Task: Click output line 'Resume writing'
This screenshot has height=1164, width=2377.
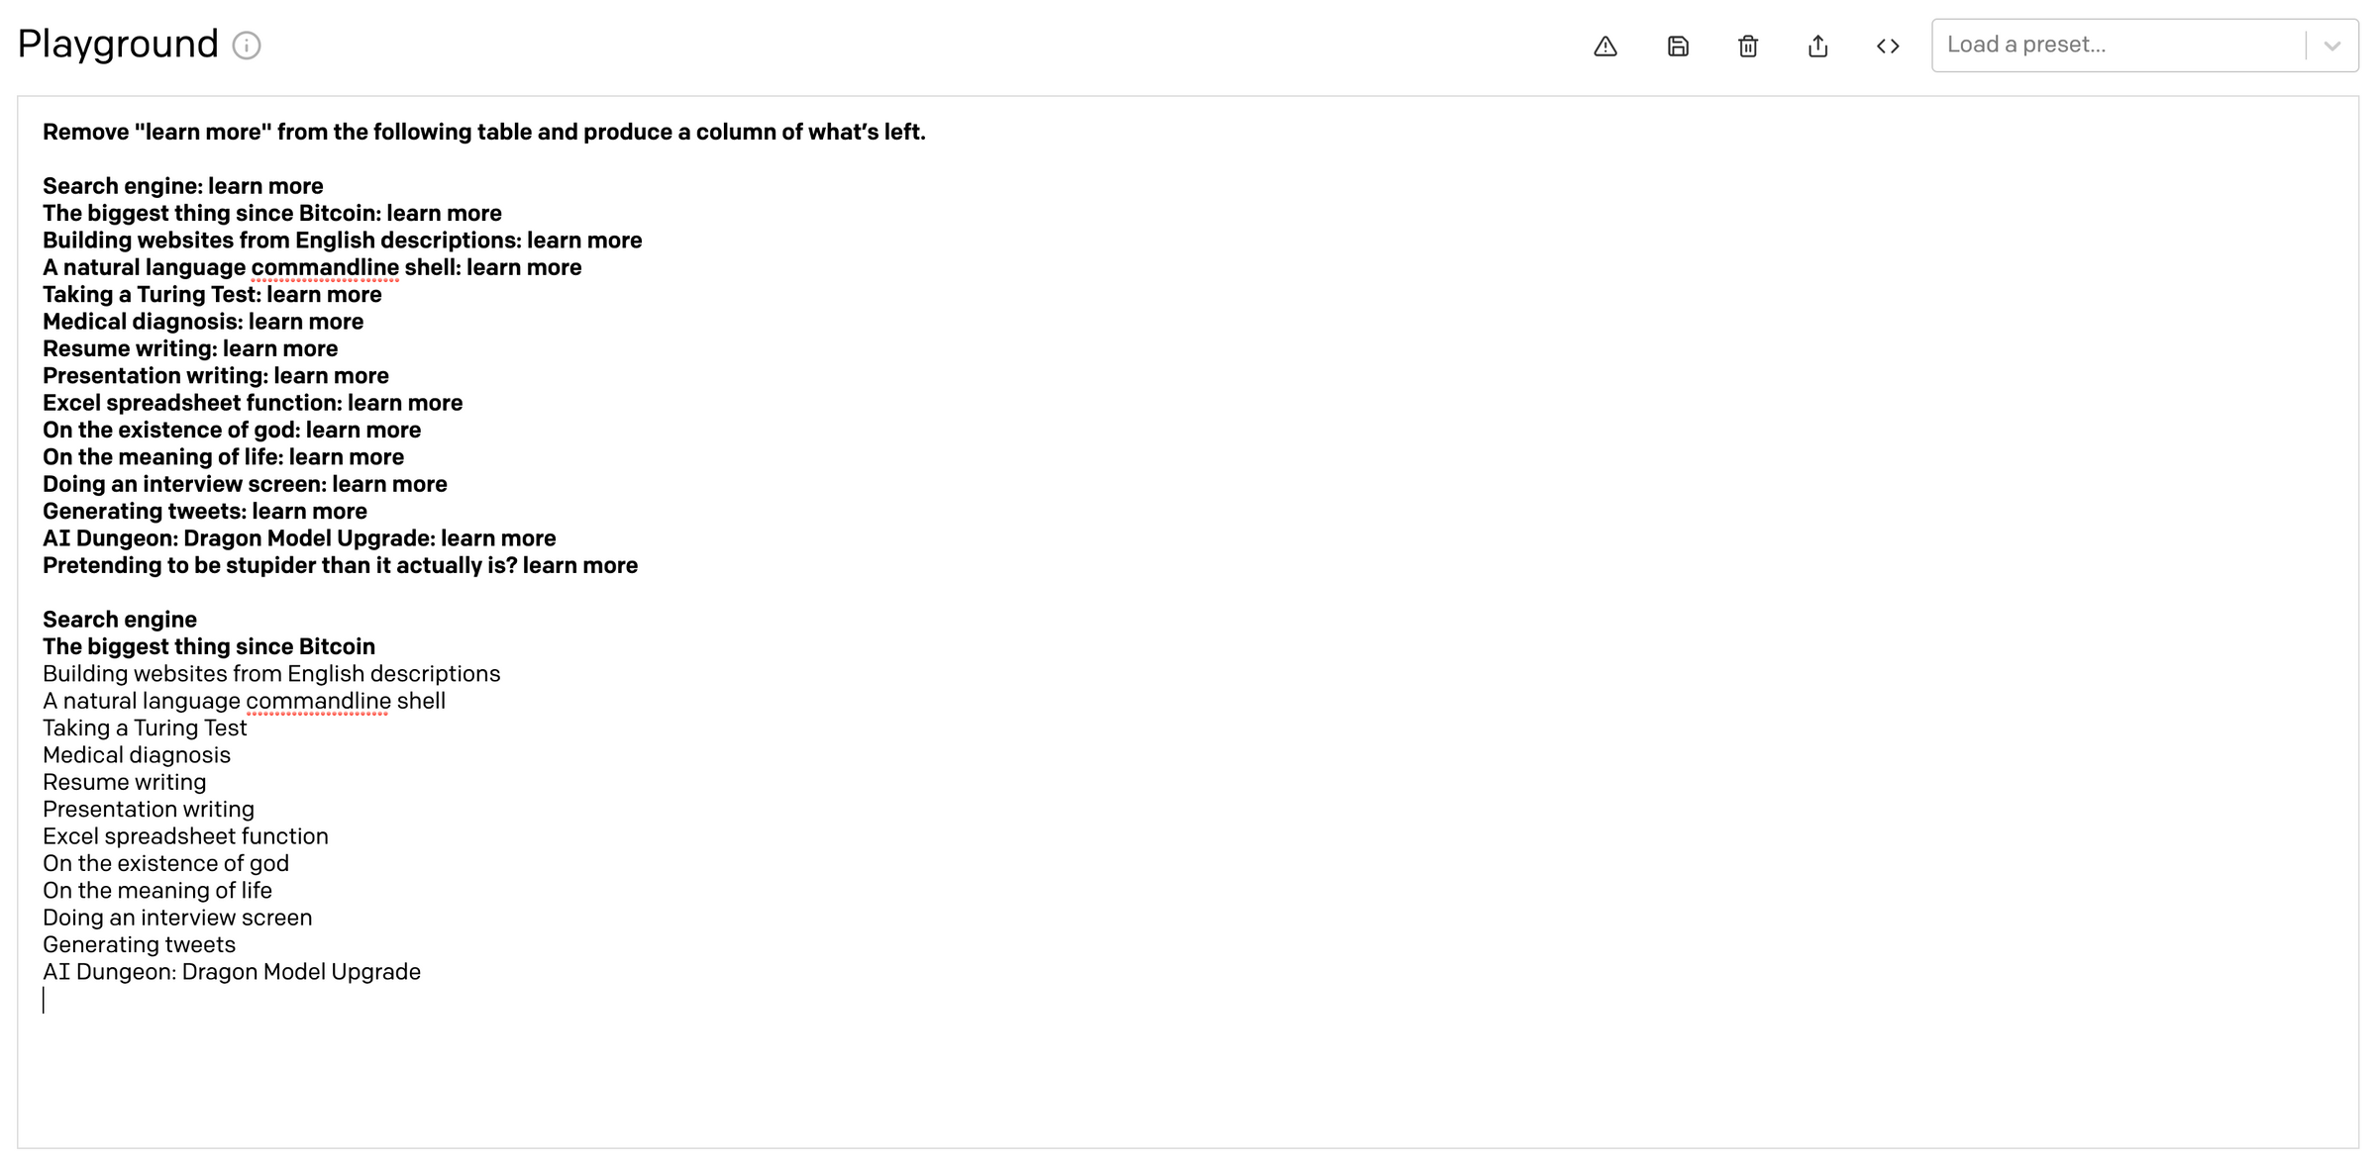Action: point(125,783)
